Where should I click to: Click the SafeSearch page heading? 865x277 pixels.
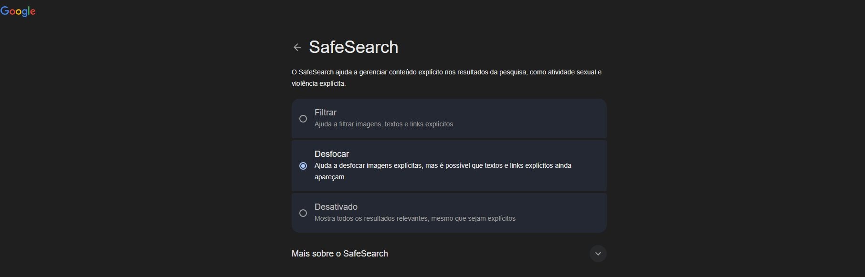pyautogui.click(x=353, y=47)
